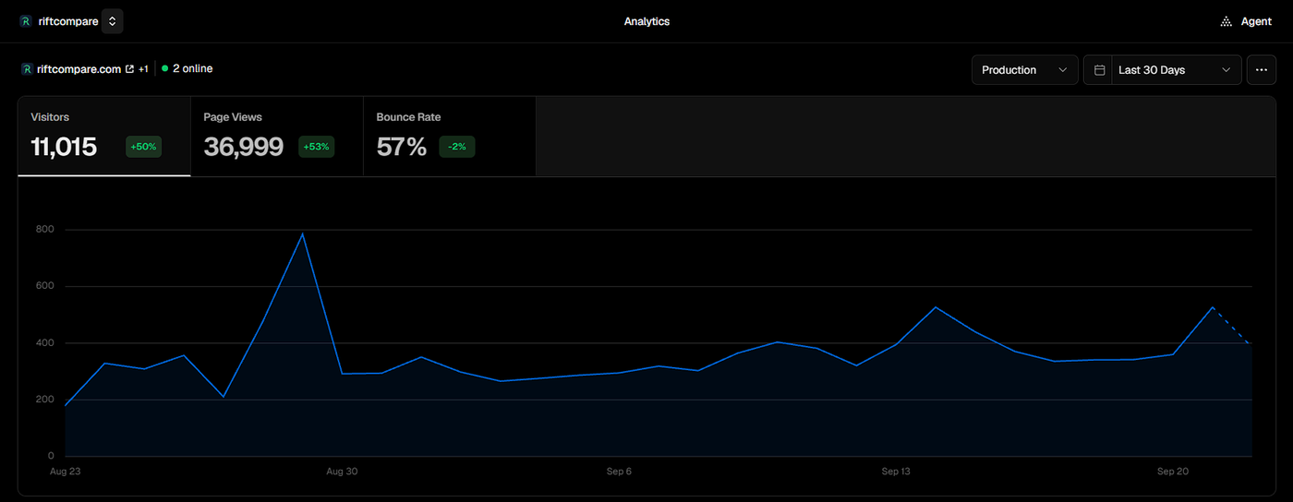Click the green online status dot
Image resolution: width=1293 pixels, height=502 pixels.
pos(164,68)
